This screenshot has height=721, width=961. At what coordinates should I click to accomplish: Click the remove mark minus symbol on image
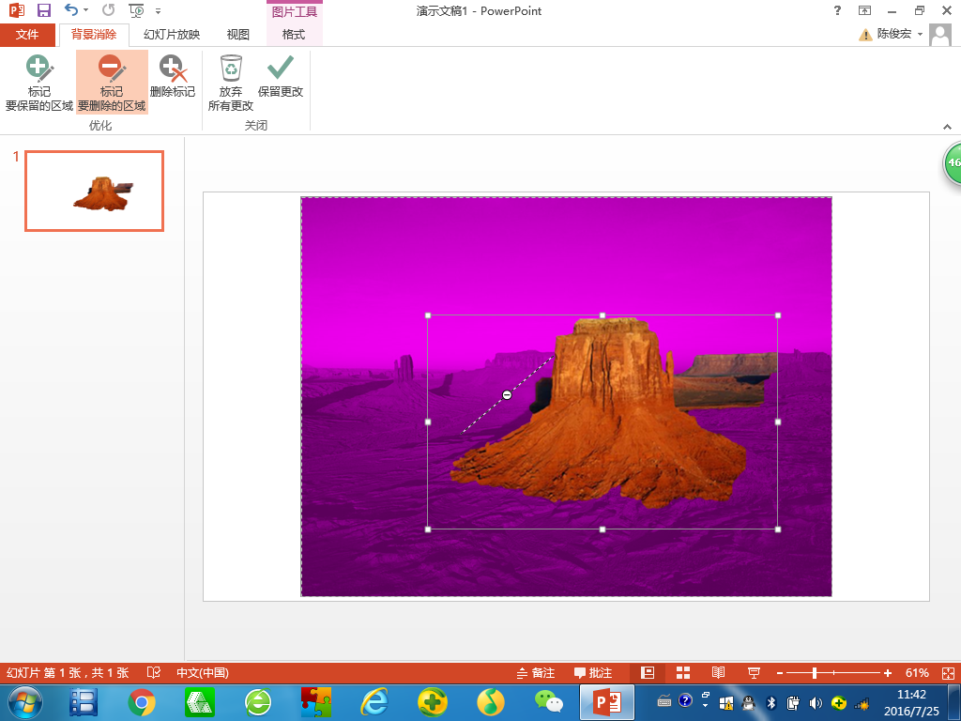point(507,395)
